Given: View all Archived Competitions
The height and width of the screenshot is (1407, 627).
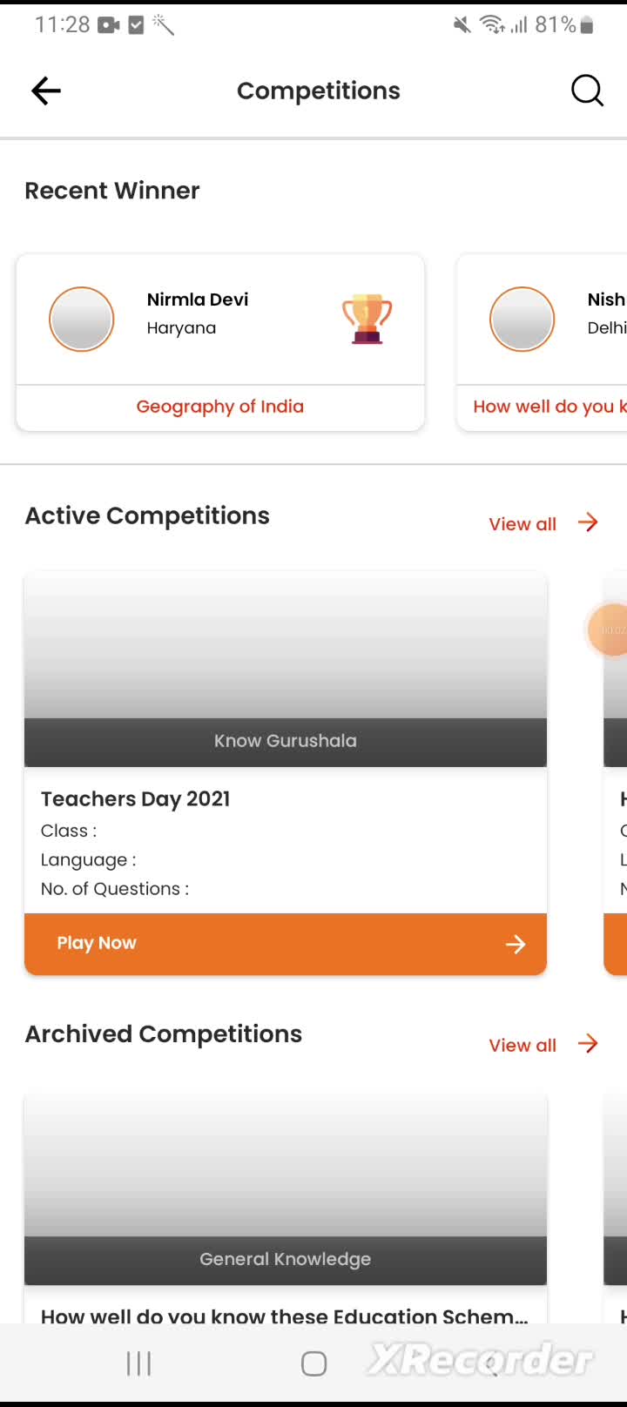Looking at the screenshot, I should pos(522,1046).
